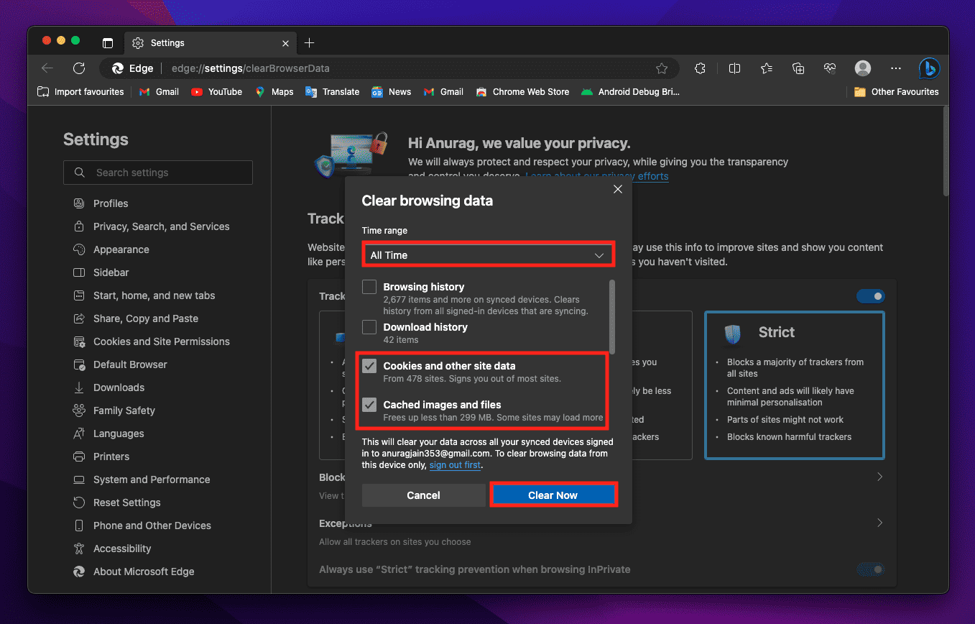Viewport: 975px width, 624px height.
Task: Open the Other Favourites folder
Action: pyautogui.click(x=896, y=92)
